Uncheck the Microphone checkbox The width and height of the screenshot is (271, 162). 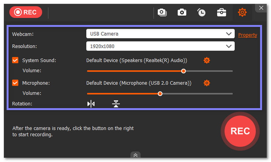click(15, 83)
